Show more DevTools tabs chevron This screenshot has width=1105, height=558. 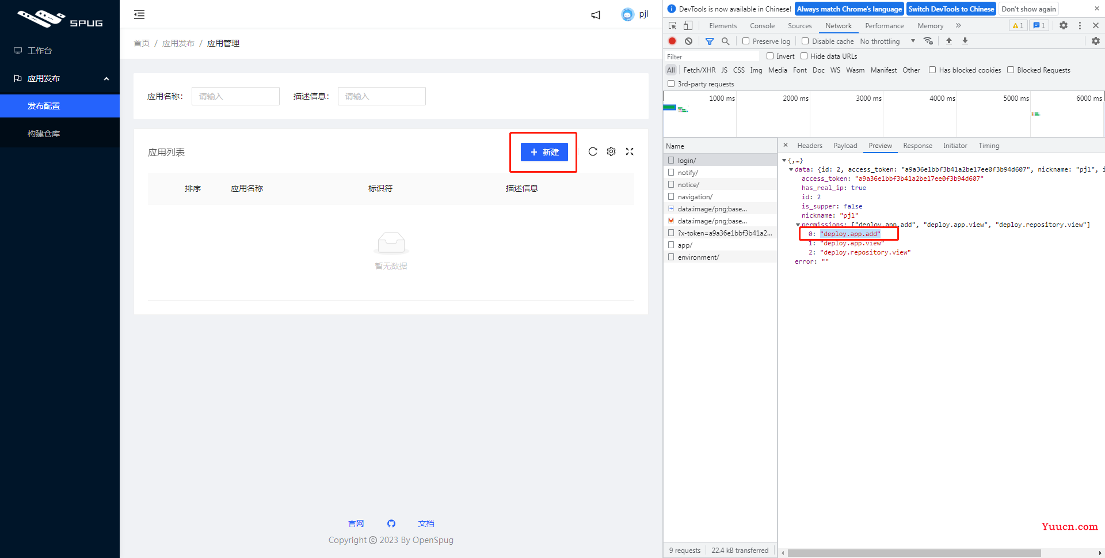tap(958, 25)
